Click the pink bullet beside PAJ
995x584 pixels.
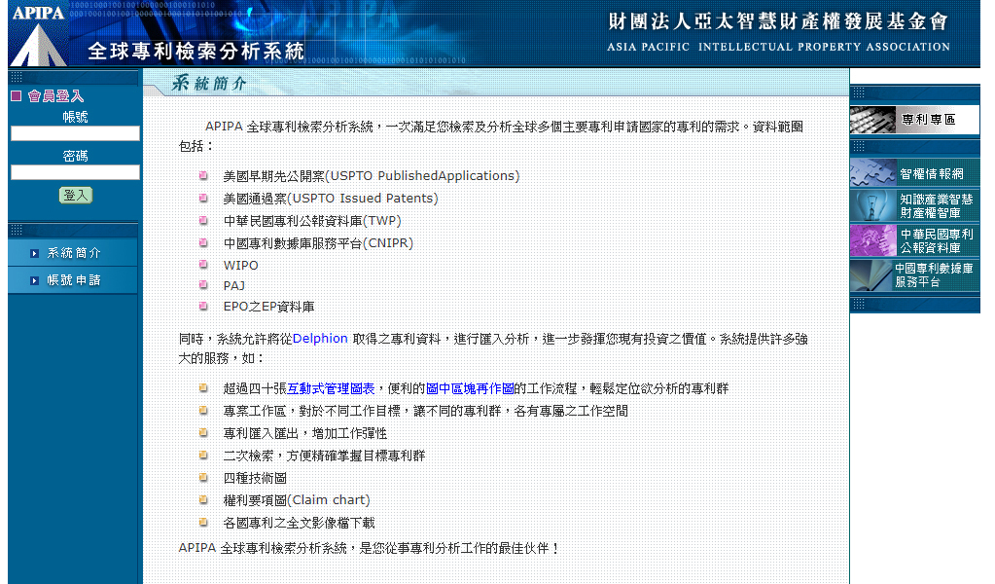pos(203,284)
